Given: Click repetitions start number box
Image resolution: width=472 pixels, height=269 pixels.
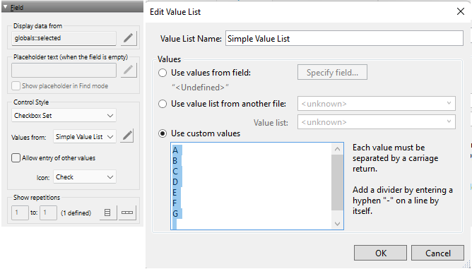Looking at the screenshot, I should tap(20, 213).
